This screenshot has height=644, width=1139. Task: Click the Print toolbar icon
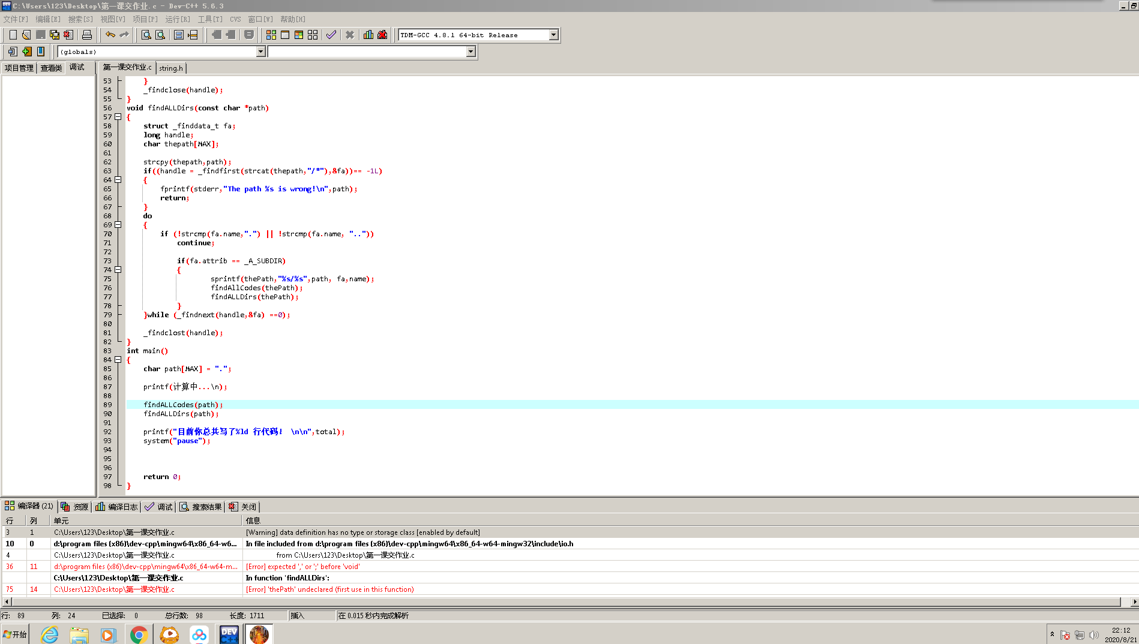(86, 35)
